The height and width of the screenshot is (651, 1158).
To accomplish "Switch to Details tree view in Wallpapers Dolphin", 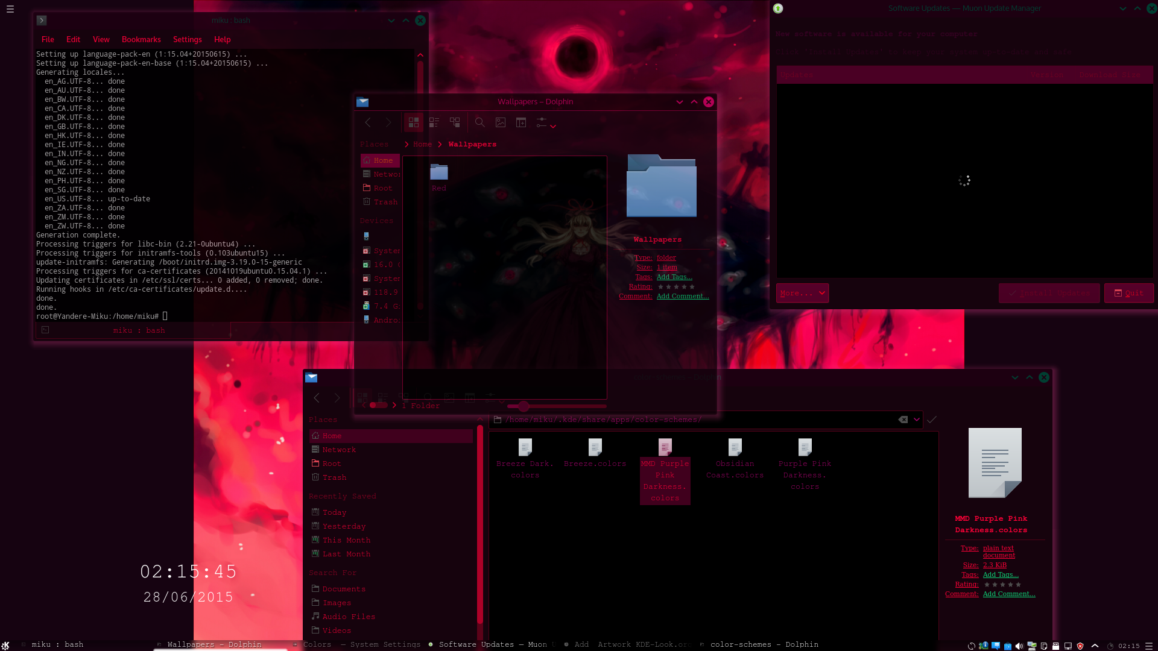I will coord(455,122).
